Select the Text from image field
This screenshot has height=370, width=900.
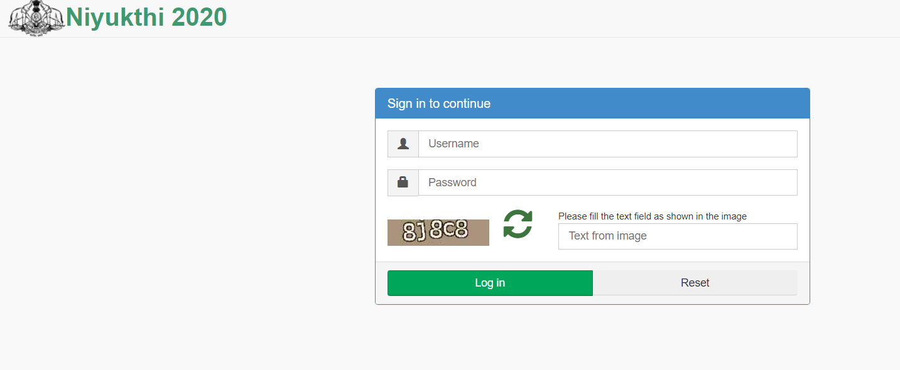click(x=678, y=236)
